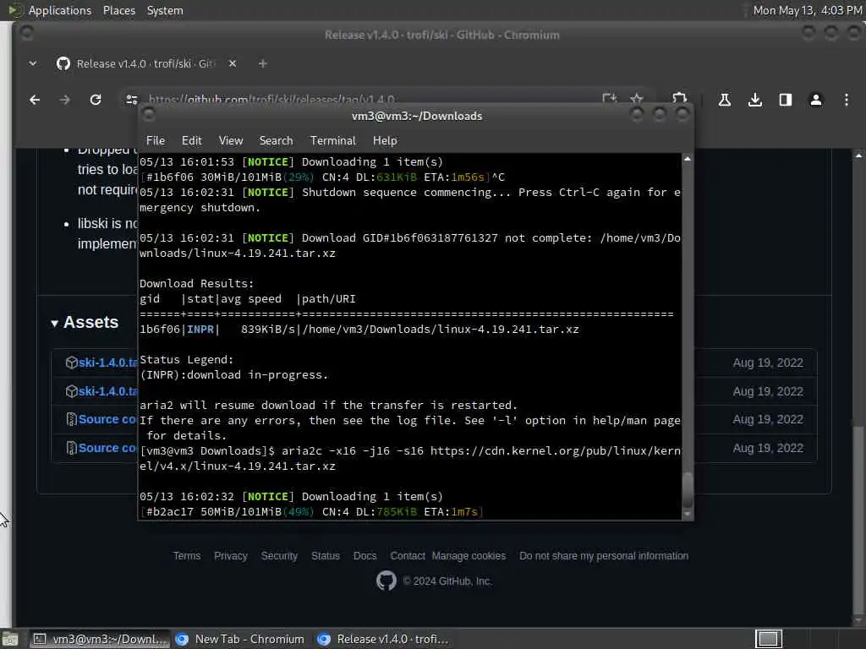Open the Places menu in top panel
The height and width of the screenshot is (649, 866).
[118, 10]
